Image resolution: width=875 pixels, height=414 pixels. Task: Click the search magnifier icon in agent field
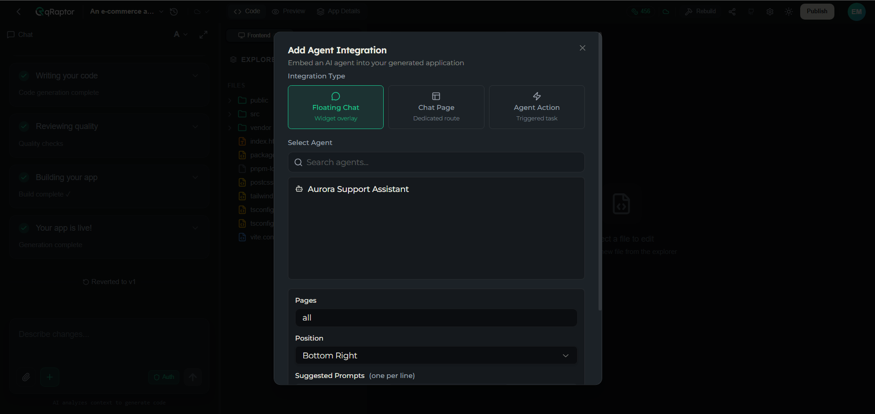tap(298, 162)
